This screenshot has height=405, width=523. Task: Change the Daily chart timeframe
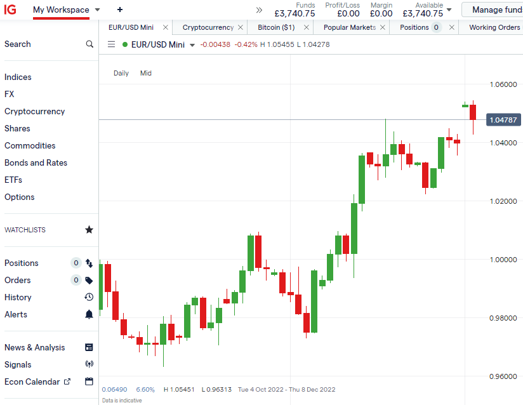[x=121, y=73]
